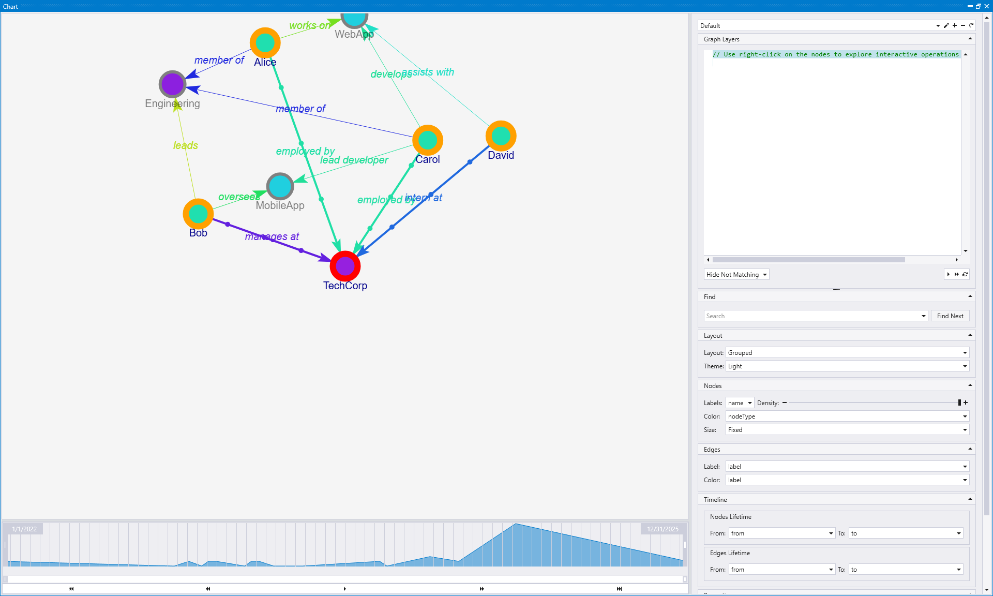Click in the Search field of the Find panel

[x=802, y=316]
